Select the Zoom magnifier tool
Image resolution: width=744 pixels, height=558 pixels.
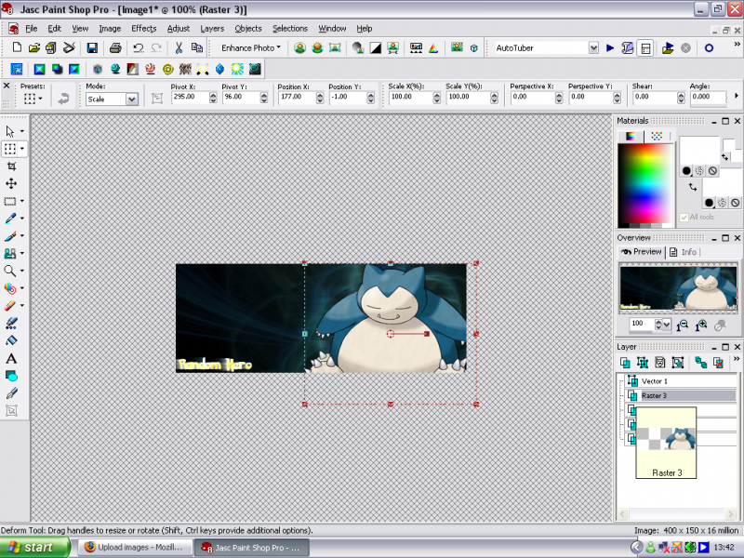(x=9, y=271)
